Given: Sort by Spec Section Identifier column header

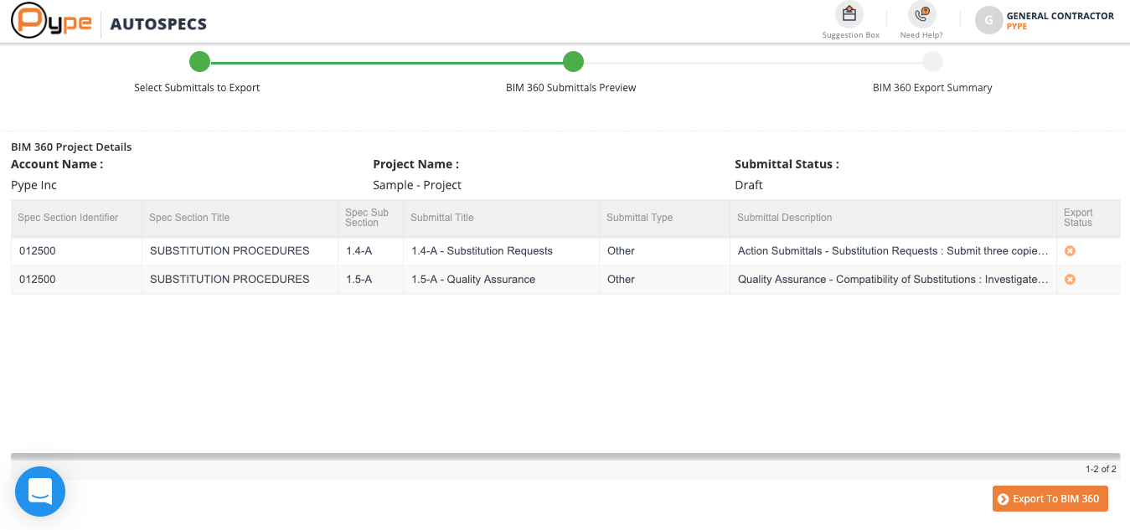Looking at the screenshot, I should click(x=68, y=218).
